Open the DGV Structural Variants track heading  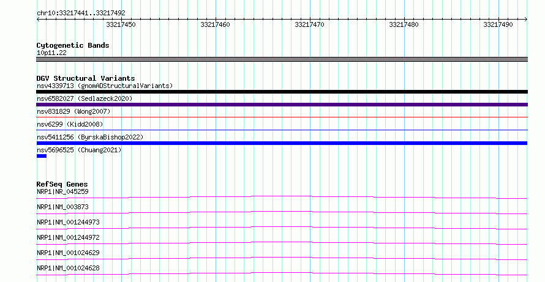tap(86, 78)
